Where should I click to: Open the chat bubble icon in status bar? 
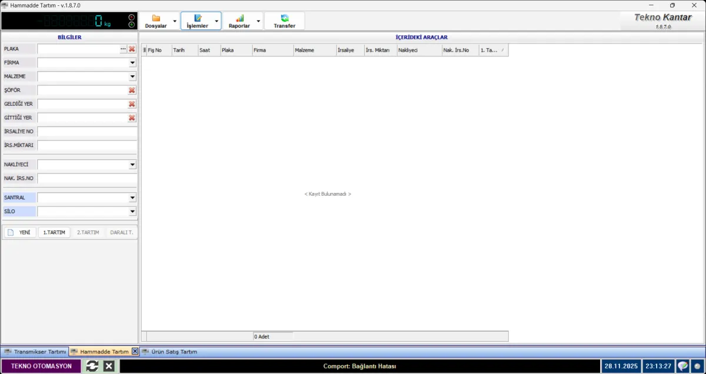pos(682,366)
